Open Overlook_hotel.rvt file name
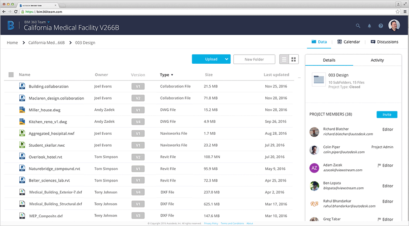 pyautogui.click(x=46, y=157)
